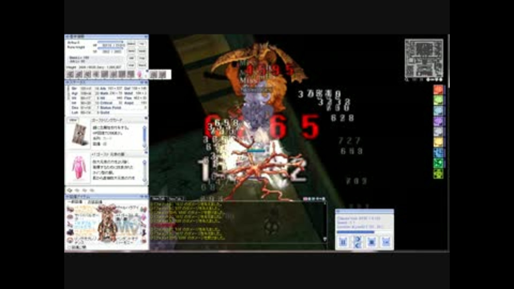Viewport: 514px width, 289px height.
Task: Click the third replay control button
Action: 372,242
